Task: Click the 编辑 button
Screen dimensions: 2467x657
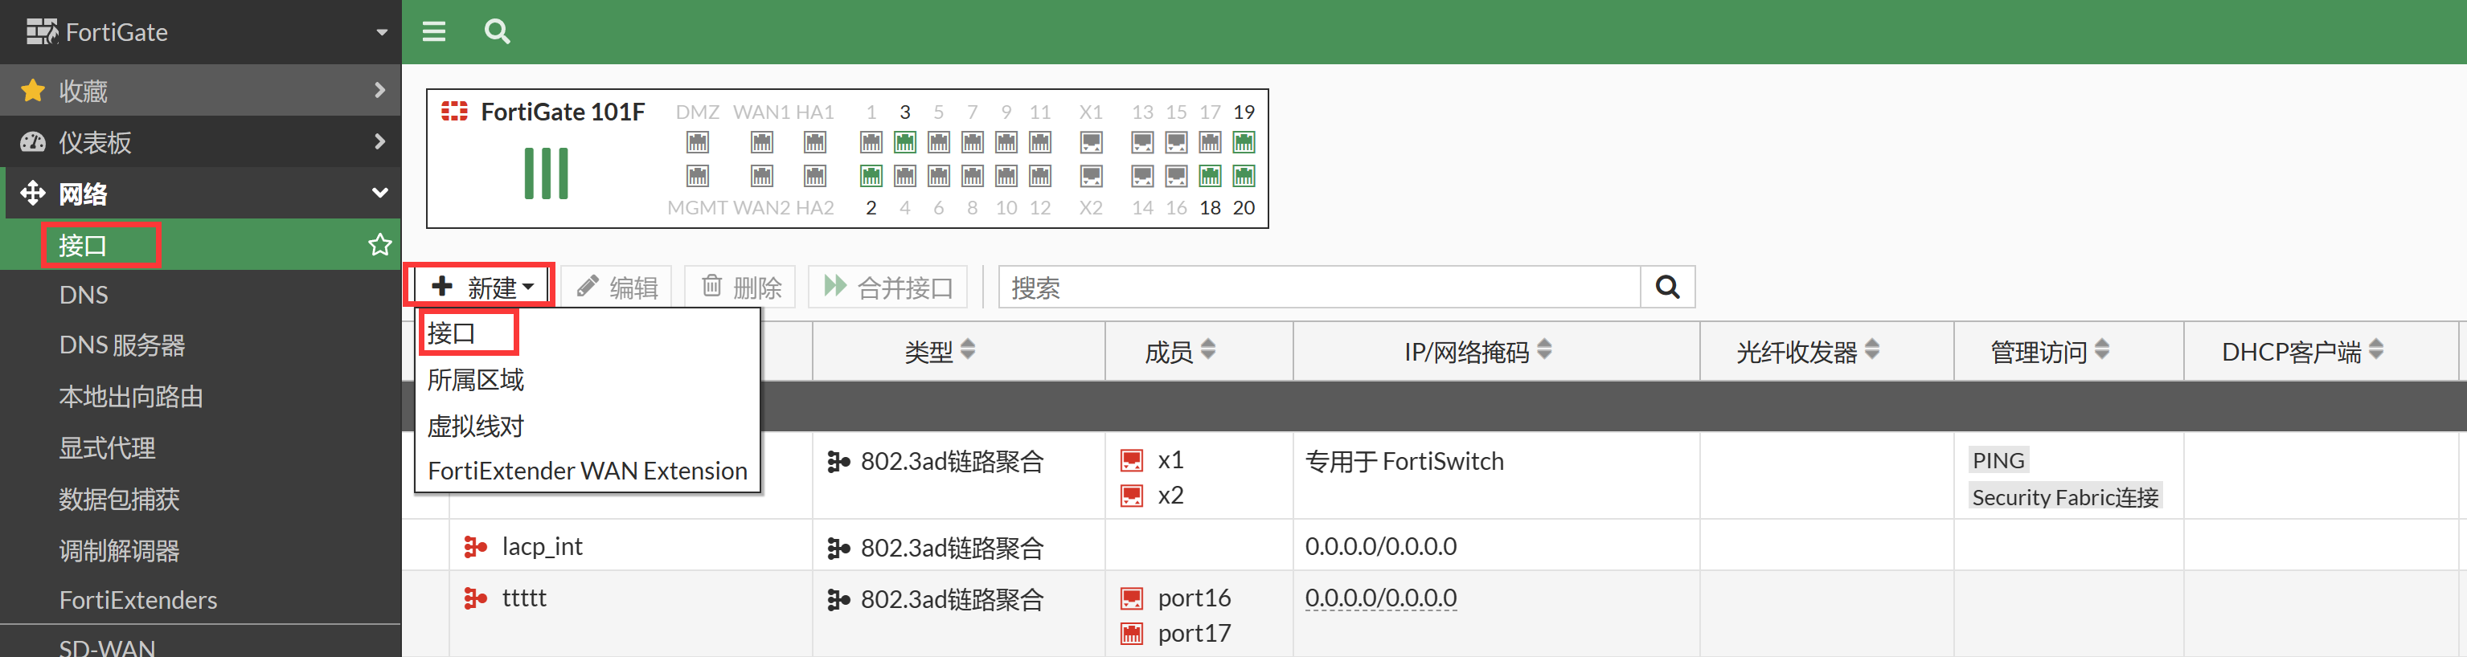Action: click(x=617, y=287)
